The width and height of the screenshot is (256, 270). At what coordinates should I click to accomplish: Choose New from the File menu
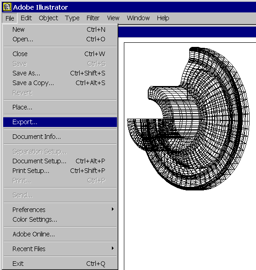60,29
